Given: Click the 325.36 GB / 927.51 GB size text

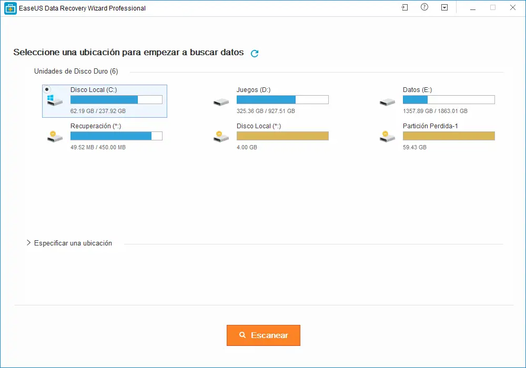Looking at the screenshot, I should tap(266, 111).
